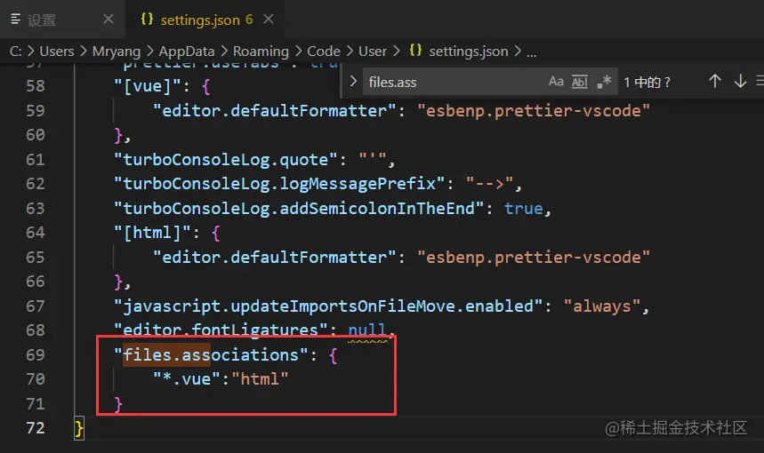
Task: Click line number 64 in gutter
Action: (x=36, y=233)
